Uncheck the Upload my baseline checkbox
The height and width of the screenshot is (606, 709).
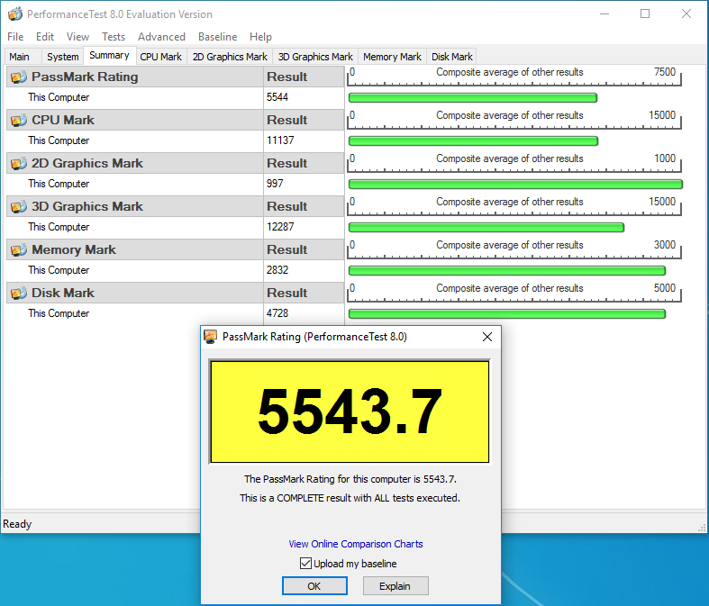pos(305,564)
